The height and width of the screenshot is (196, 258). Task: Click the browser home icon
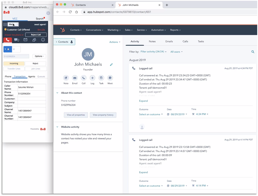(x=77, y=12)
